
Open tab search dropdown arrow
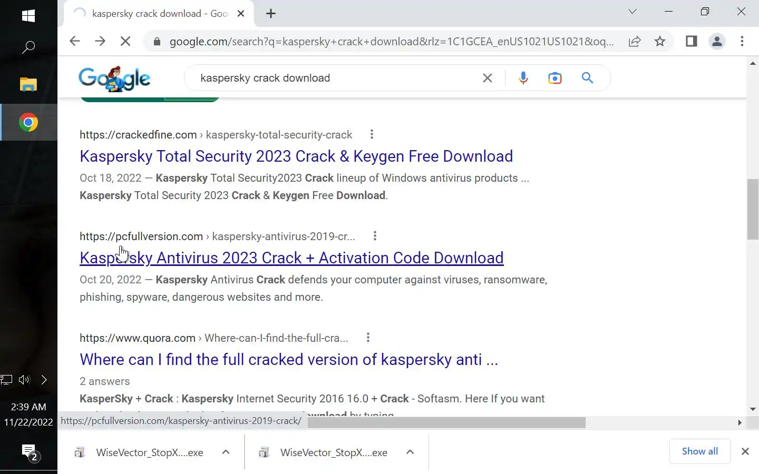pos(632,12)
